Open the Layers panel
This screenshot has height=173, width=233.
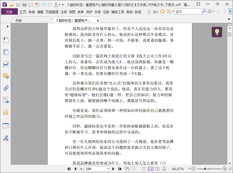(x=6, y=64)
